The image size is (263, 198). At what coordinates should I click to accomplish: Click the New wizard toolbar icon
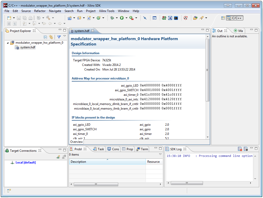[x=9, y=18]
